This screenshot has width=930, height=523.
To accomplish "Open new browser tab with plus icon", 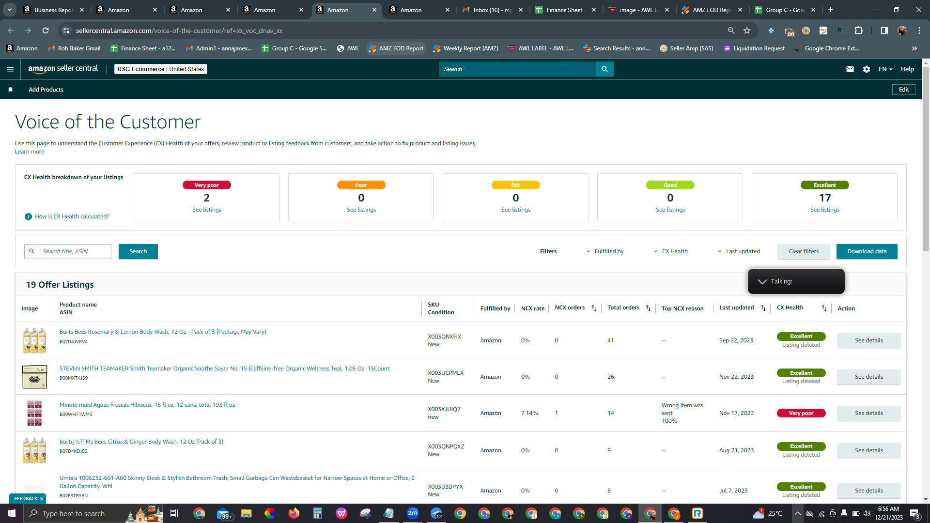I will (831, 10).
